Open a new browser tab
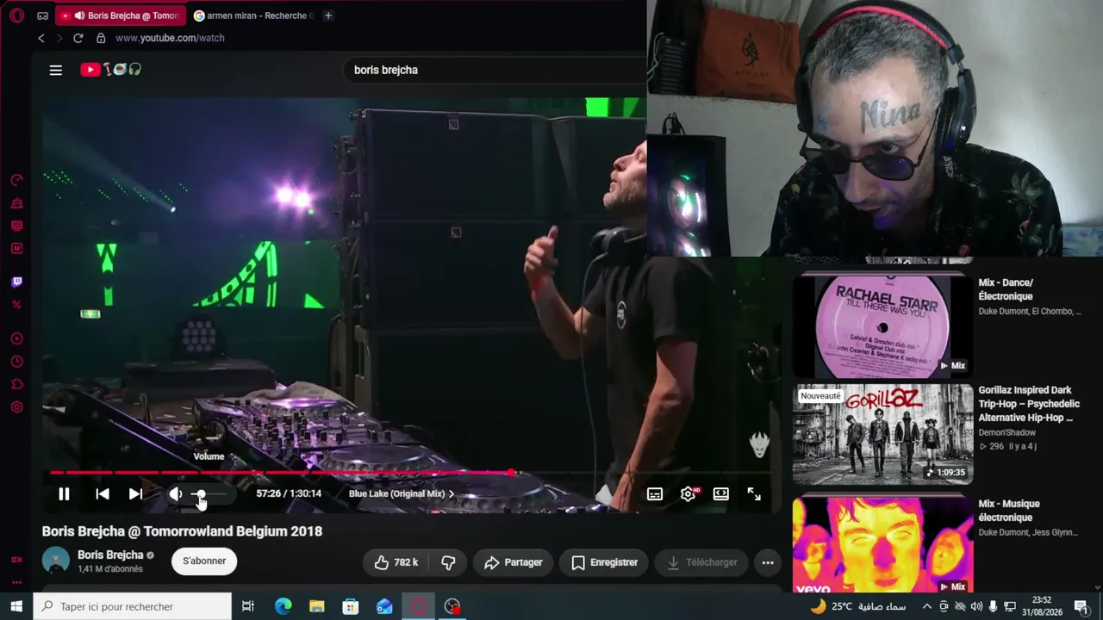The image size is (1103, 620). coord(328,15)
